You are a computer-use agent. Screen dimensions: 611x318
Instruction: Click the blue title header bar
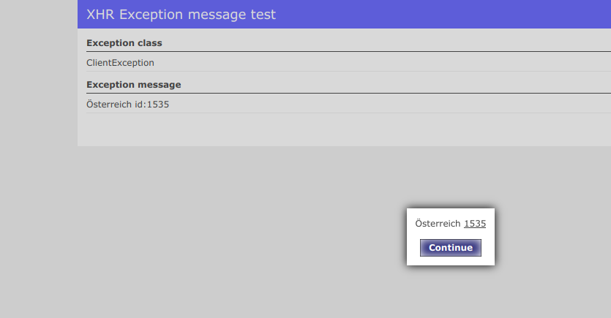(x=439, y=14)
